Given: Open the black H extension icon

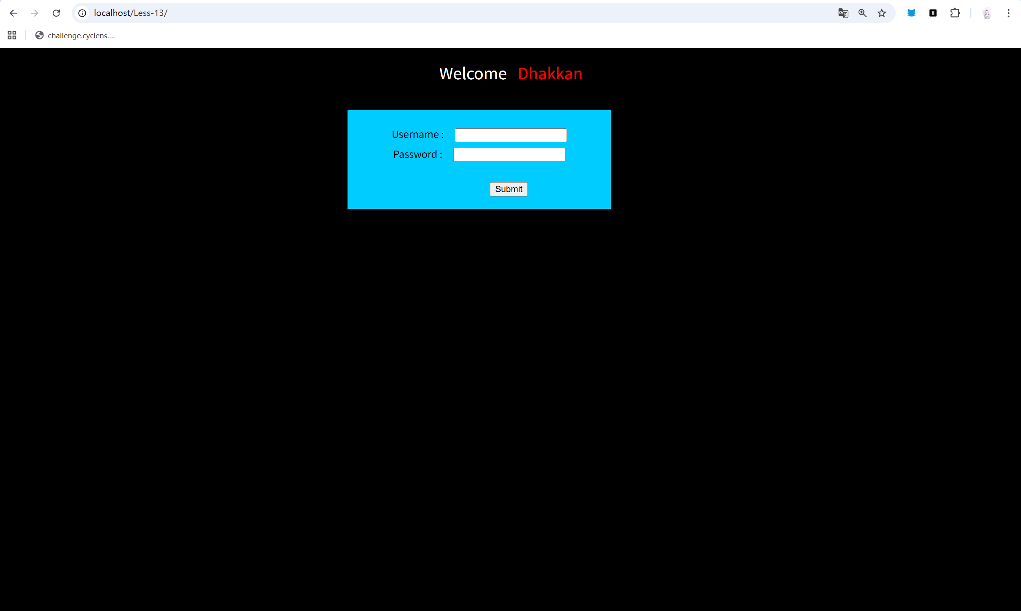Looking at the screenshot, I should tap(933, 13).
